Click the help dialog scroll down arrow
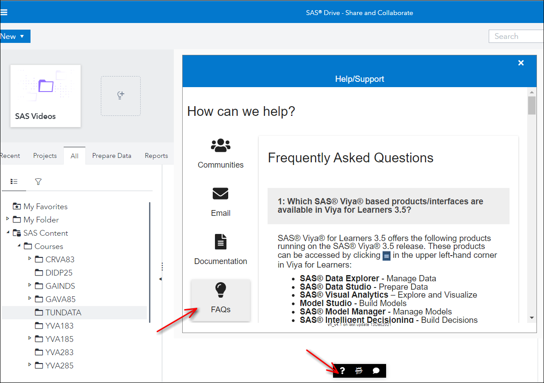Image resolution: width=544 pixels, height=383 pixels. (x=532, y=318)
